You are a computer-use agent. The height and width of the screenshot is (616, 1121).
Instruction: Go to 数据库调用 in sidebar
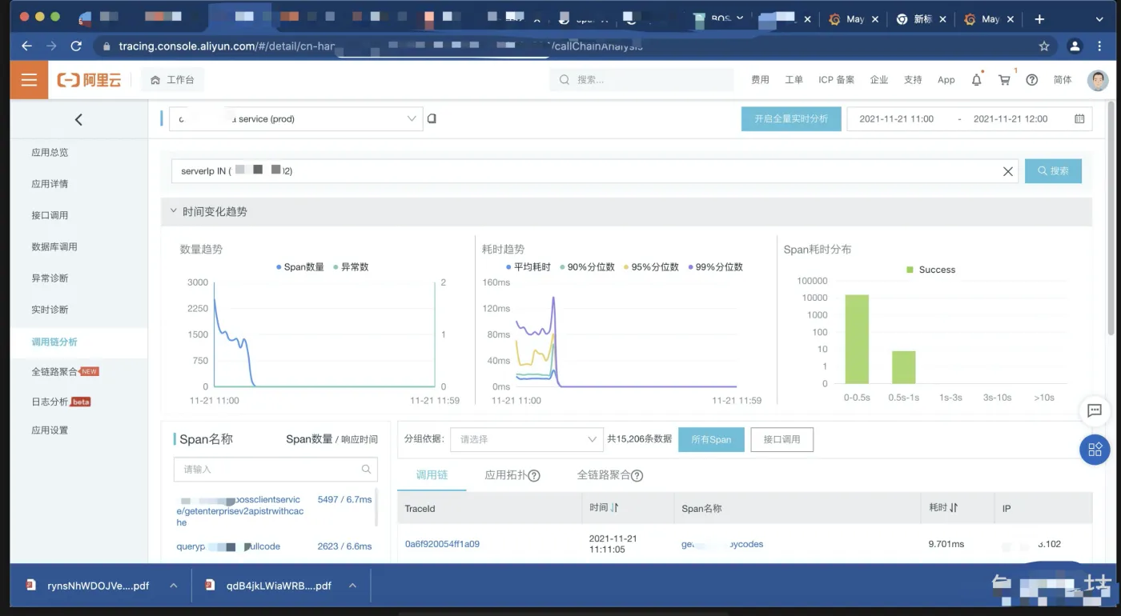(x=54, y=247)
